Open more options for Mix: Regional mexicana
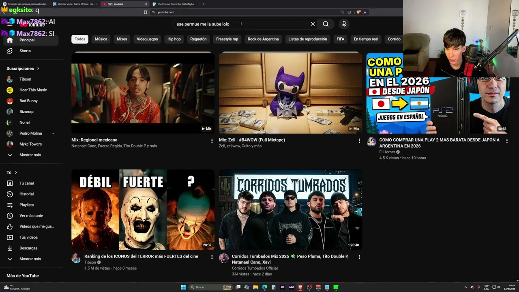 [212, 141]
